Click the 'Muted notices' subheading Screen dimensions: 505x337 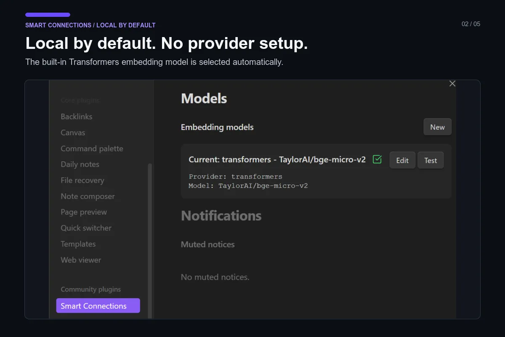coord(207,244)
